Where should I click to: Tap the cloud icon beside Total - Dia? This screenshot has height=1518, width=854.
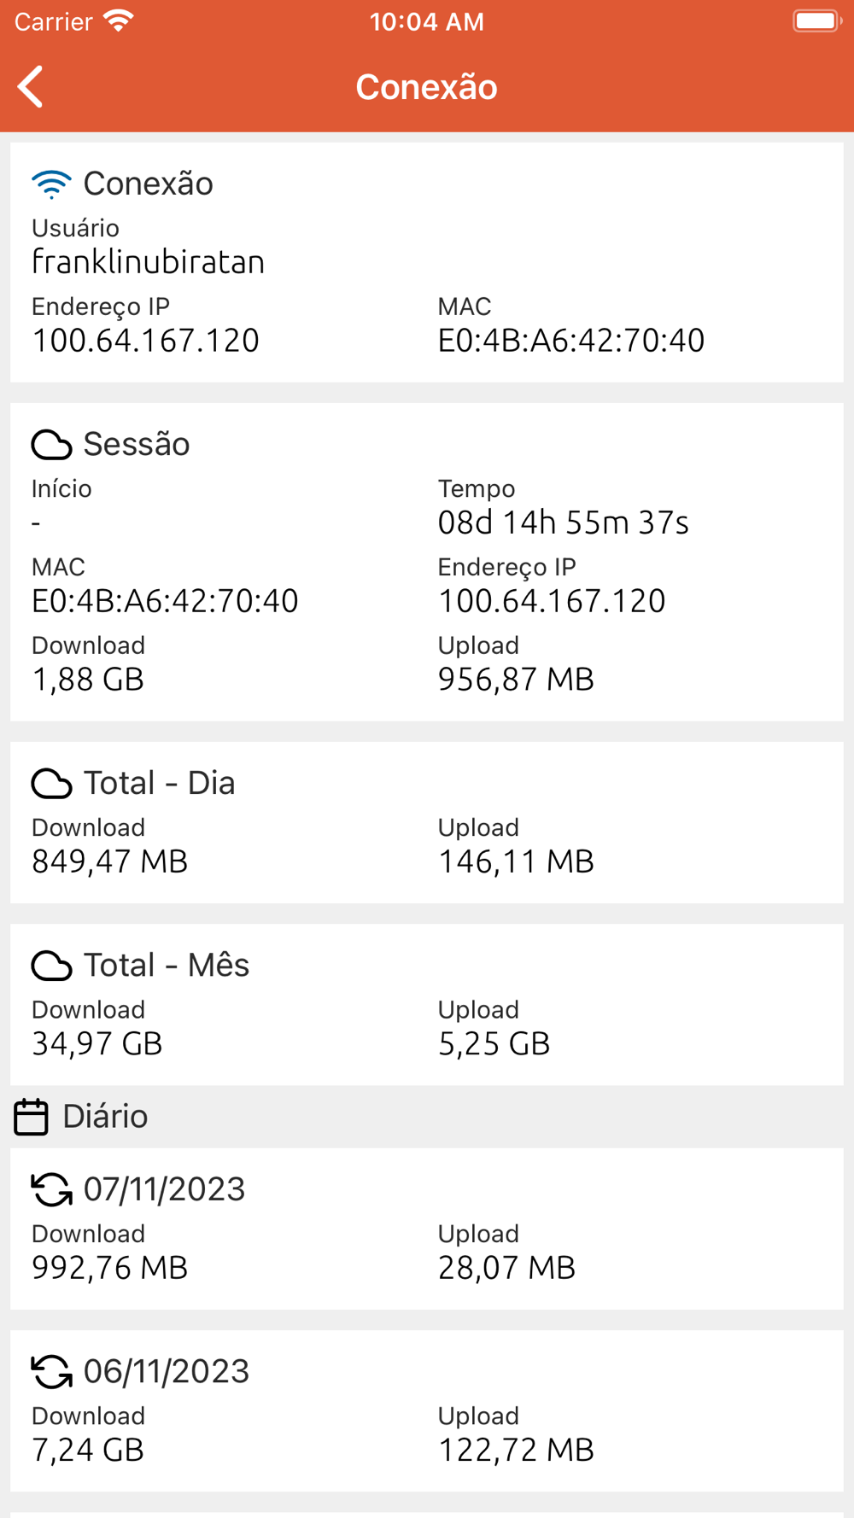tap(51, 784)
